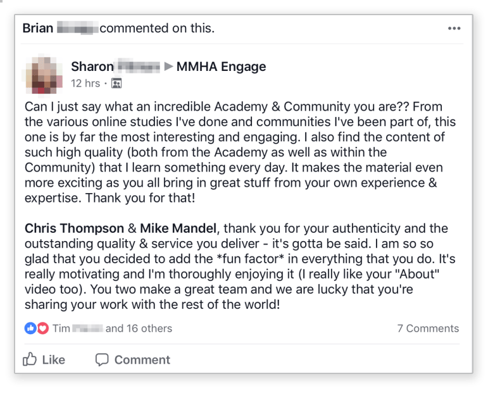Open Sharon's pixelated profile picture
This screenshot has height=393, width=488.
point(44,75)
